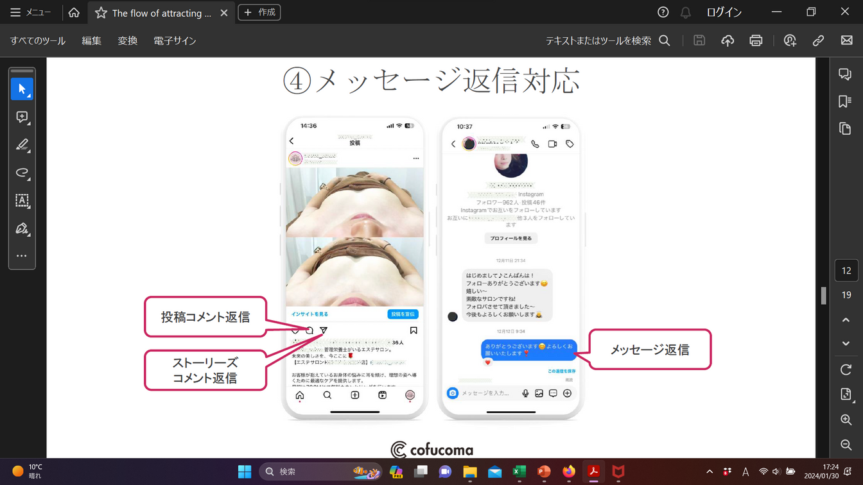Open the bookmarks panel
Viewport: 863px width, 485px height.
(845, 101)
